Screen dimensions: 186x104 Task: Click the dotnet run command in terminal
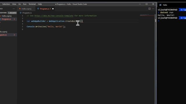tap(167, 12)
